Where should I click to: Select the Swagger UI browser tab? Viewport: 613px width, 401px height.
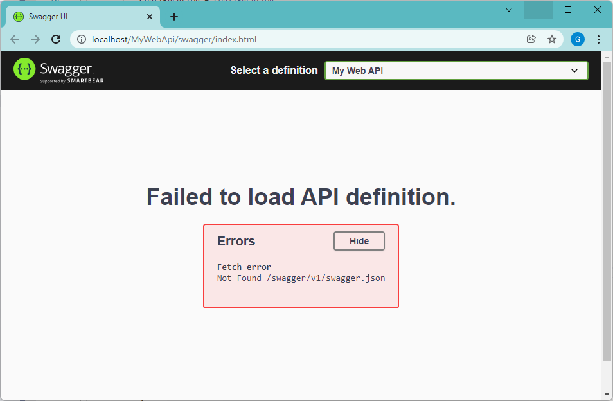click(77, 17)
